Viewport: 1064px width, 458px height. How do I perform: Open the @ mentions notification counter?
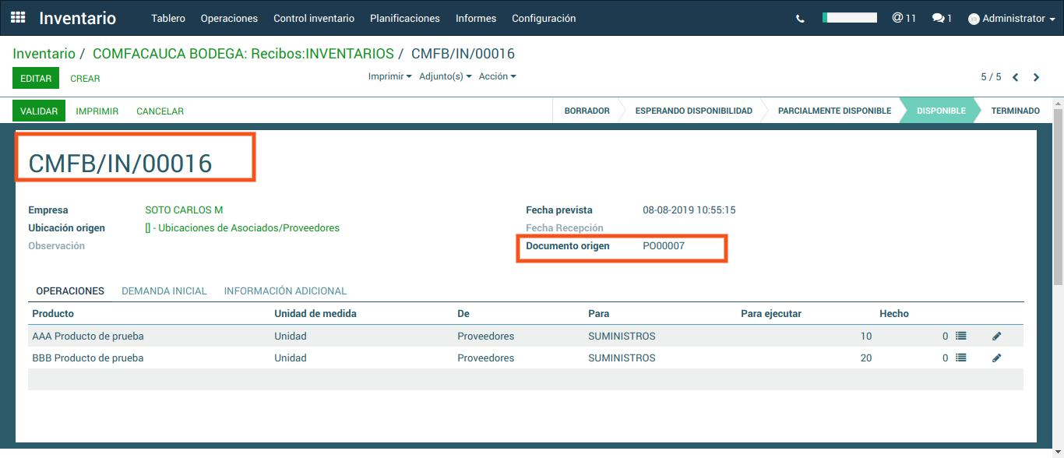[904, 18]
